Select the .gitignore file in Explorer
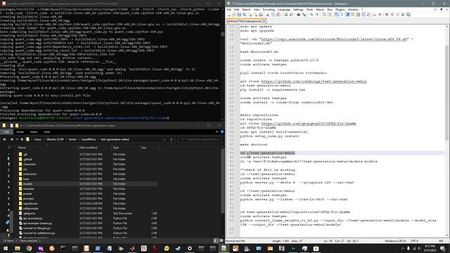450x253 pixels. pyautogui.click(x=29, y=214)
